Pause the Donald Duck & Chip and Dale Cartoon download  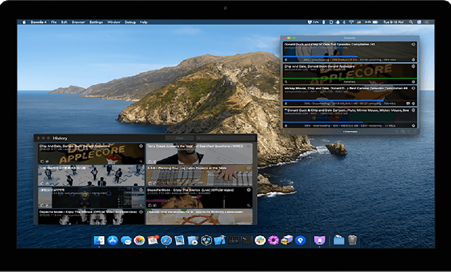(x=286, y=125)
